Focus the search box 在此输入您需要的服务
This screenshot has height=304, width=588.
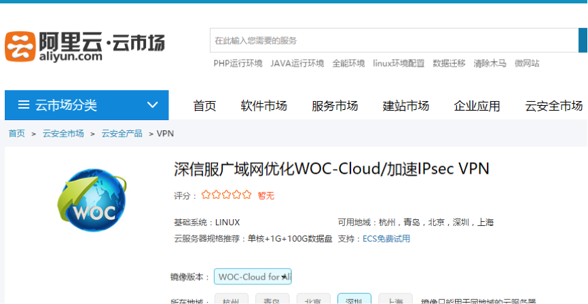click(x=394, y=41)
